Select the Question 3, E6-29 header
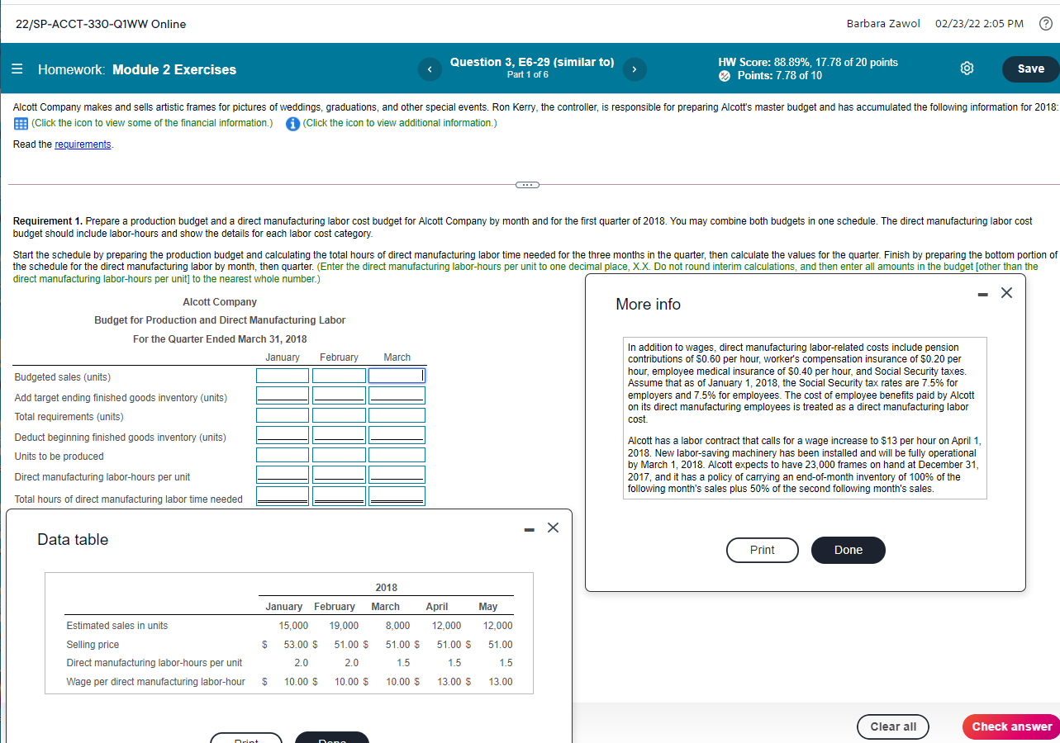Image resolution: width=1060 pixels, height=743 pixels. tap(532, 62)
